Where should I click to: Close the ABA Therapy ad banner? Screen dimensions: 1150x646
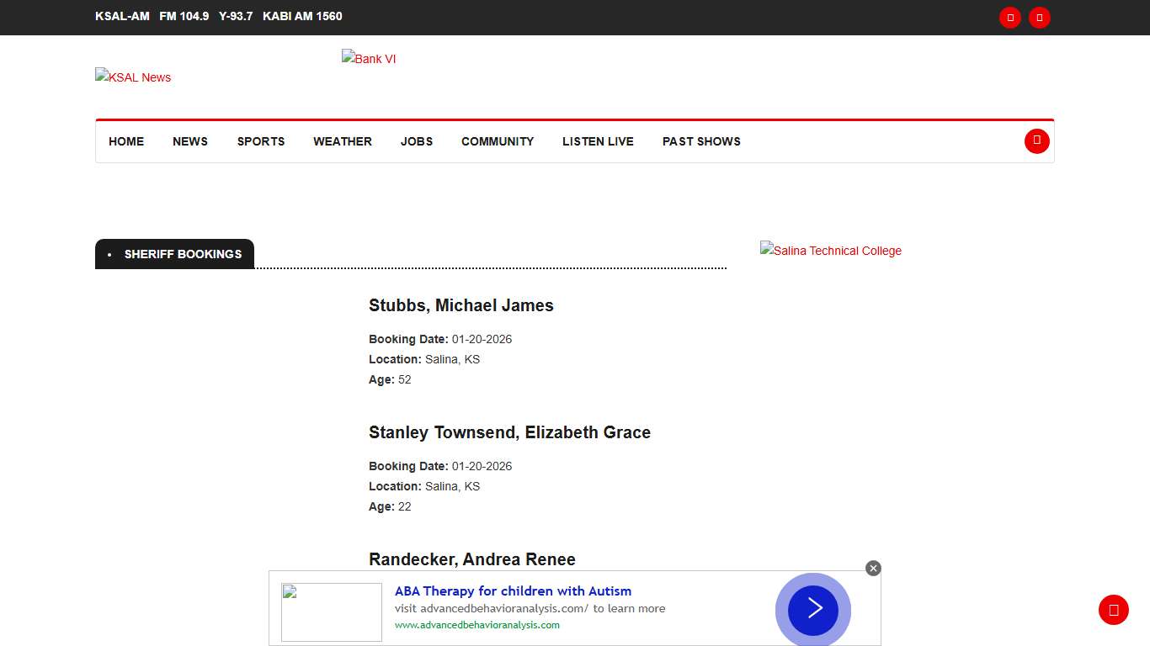point(873,569)
